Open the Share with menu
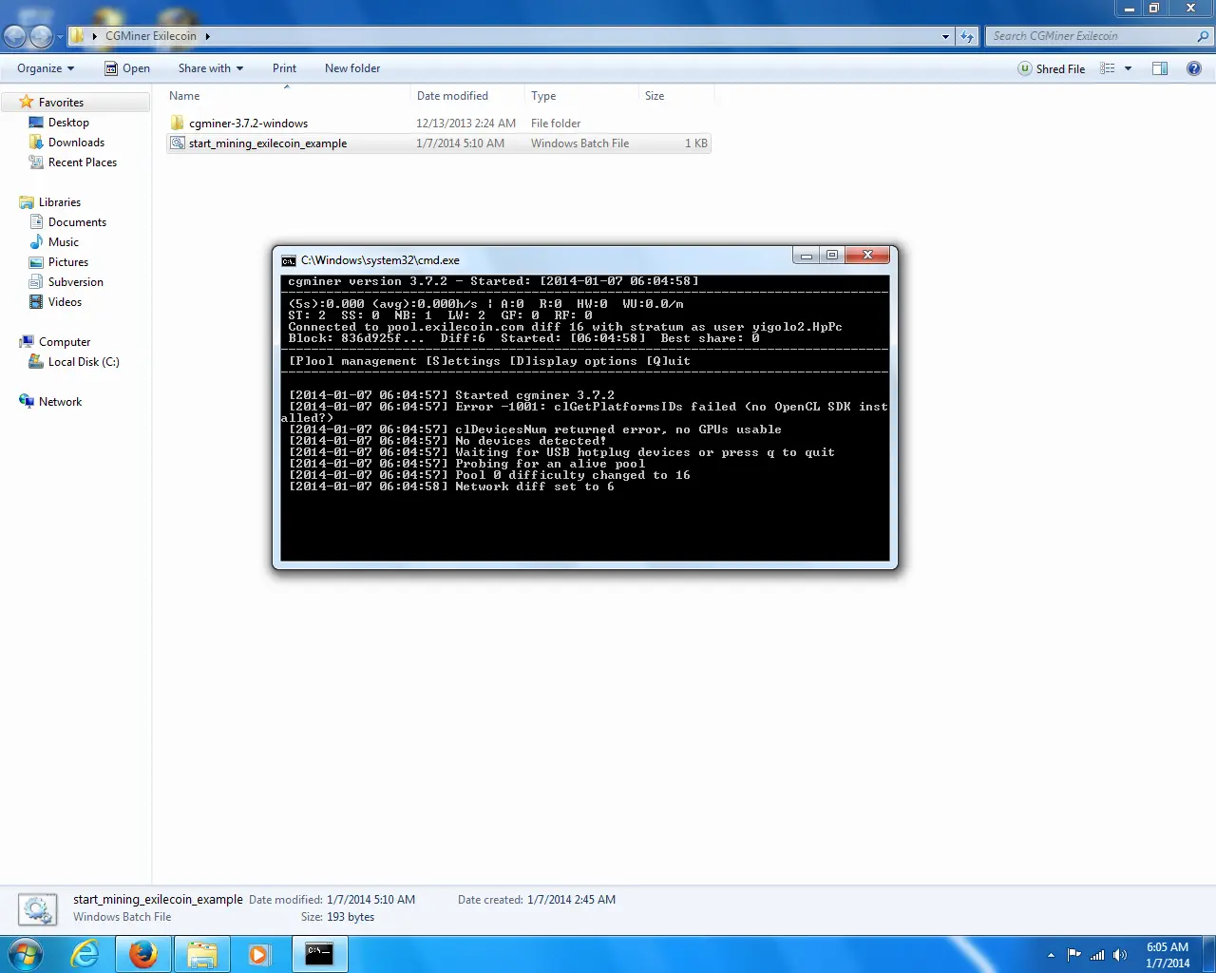Viewport: 1216px width, 973px height. coord(211,68)
